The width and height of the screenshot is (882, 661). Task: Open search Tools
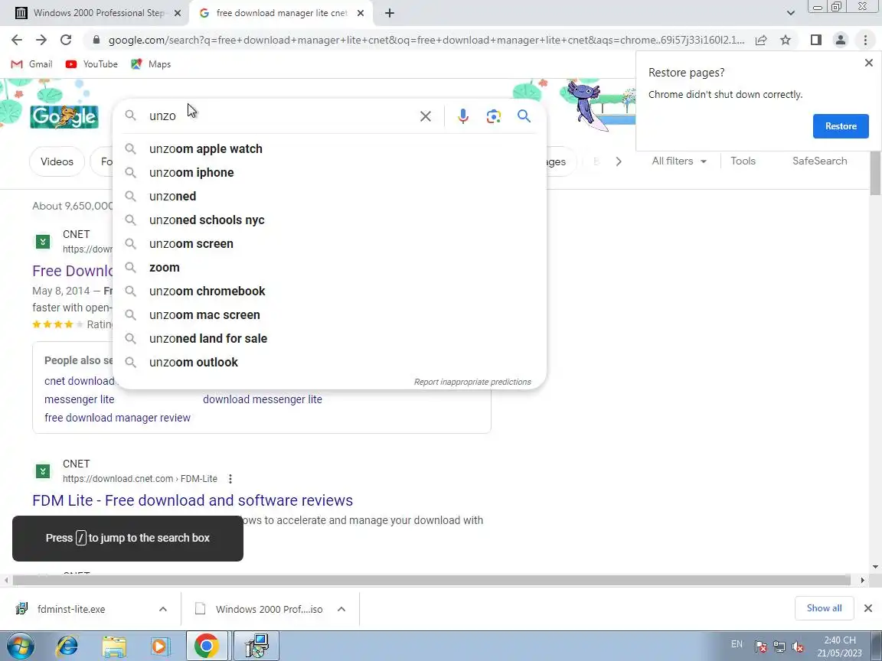743,161
